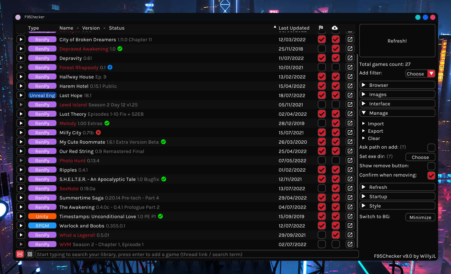The width and height of the screenshot is (451, 274).
Task: Switch to list view mode icon
Action: [20, 254]
